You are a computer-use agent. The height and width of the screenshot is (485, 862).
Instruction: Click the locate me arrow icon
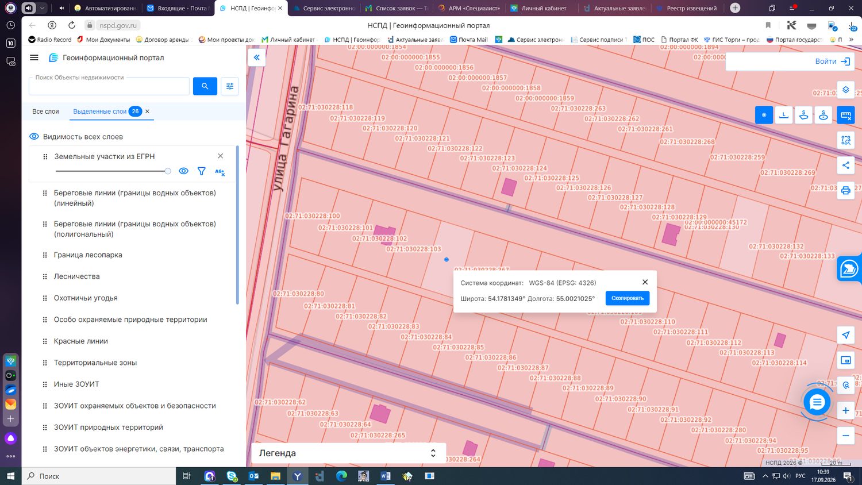pyautogui.click(x=845, y=335)
